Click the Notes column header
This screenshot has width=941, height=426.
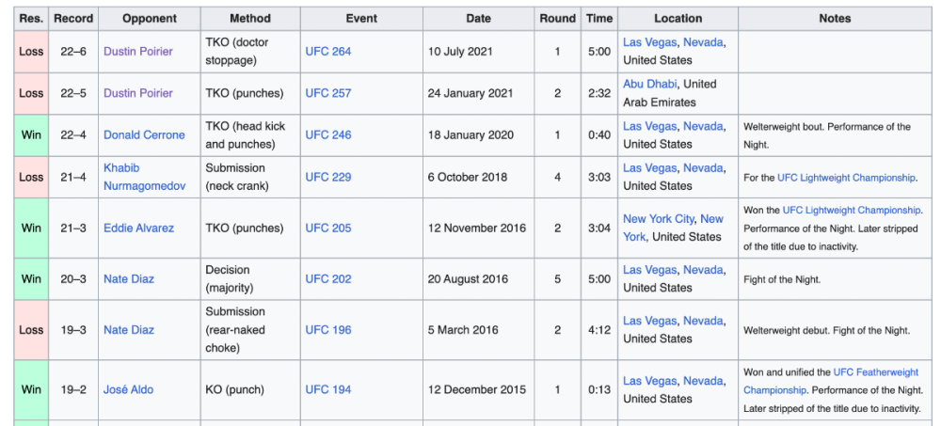point(835,19)
